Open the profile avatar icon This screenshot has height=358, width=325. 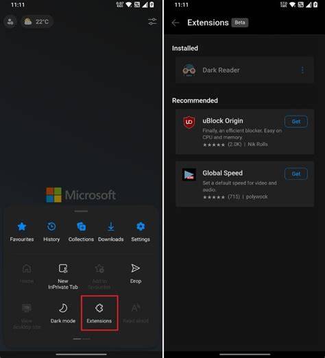(x=10, y=22)
